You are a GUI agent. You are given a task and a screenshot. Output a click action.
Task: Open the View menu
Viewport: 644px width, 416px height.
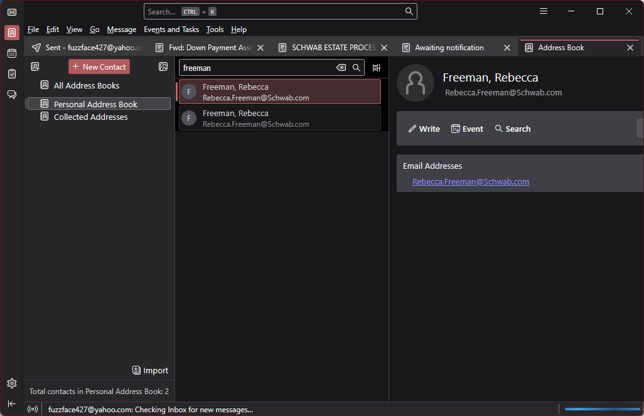(74, 29)
